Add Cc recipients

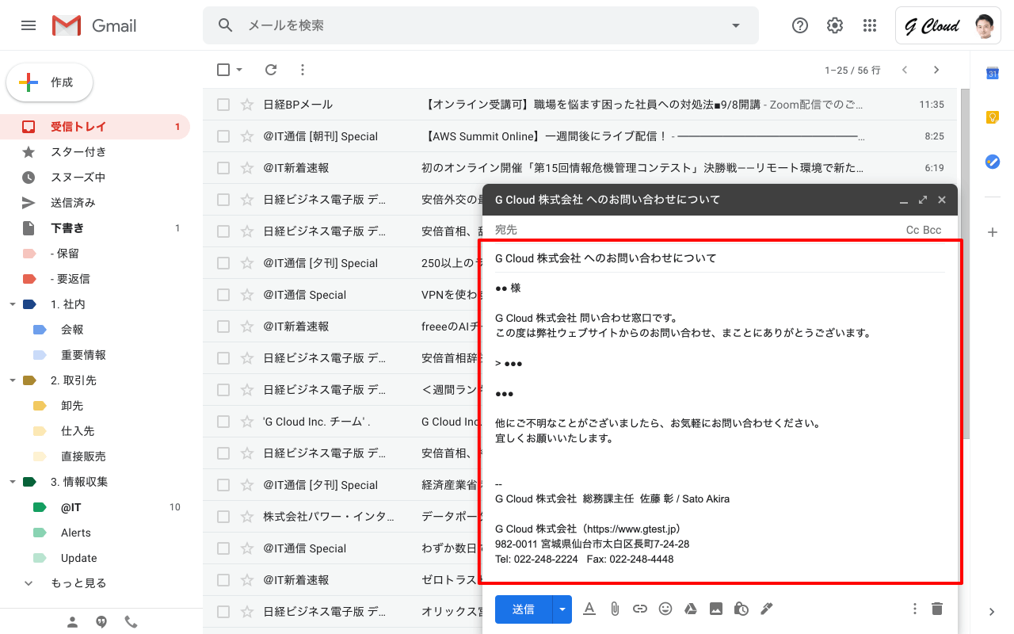pos(913,230)
